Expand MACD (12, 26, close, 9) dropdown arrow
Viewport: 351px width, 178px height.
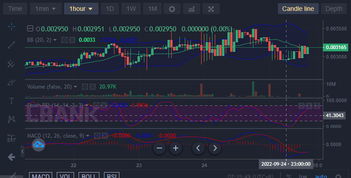(88, 136)
